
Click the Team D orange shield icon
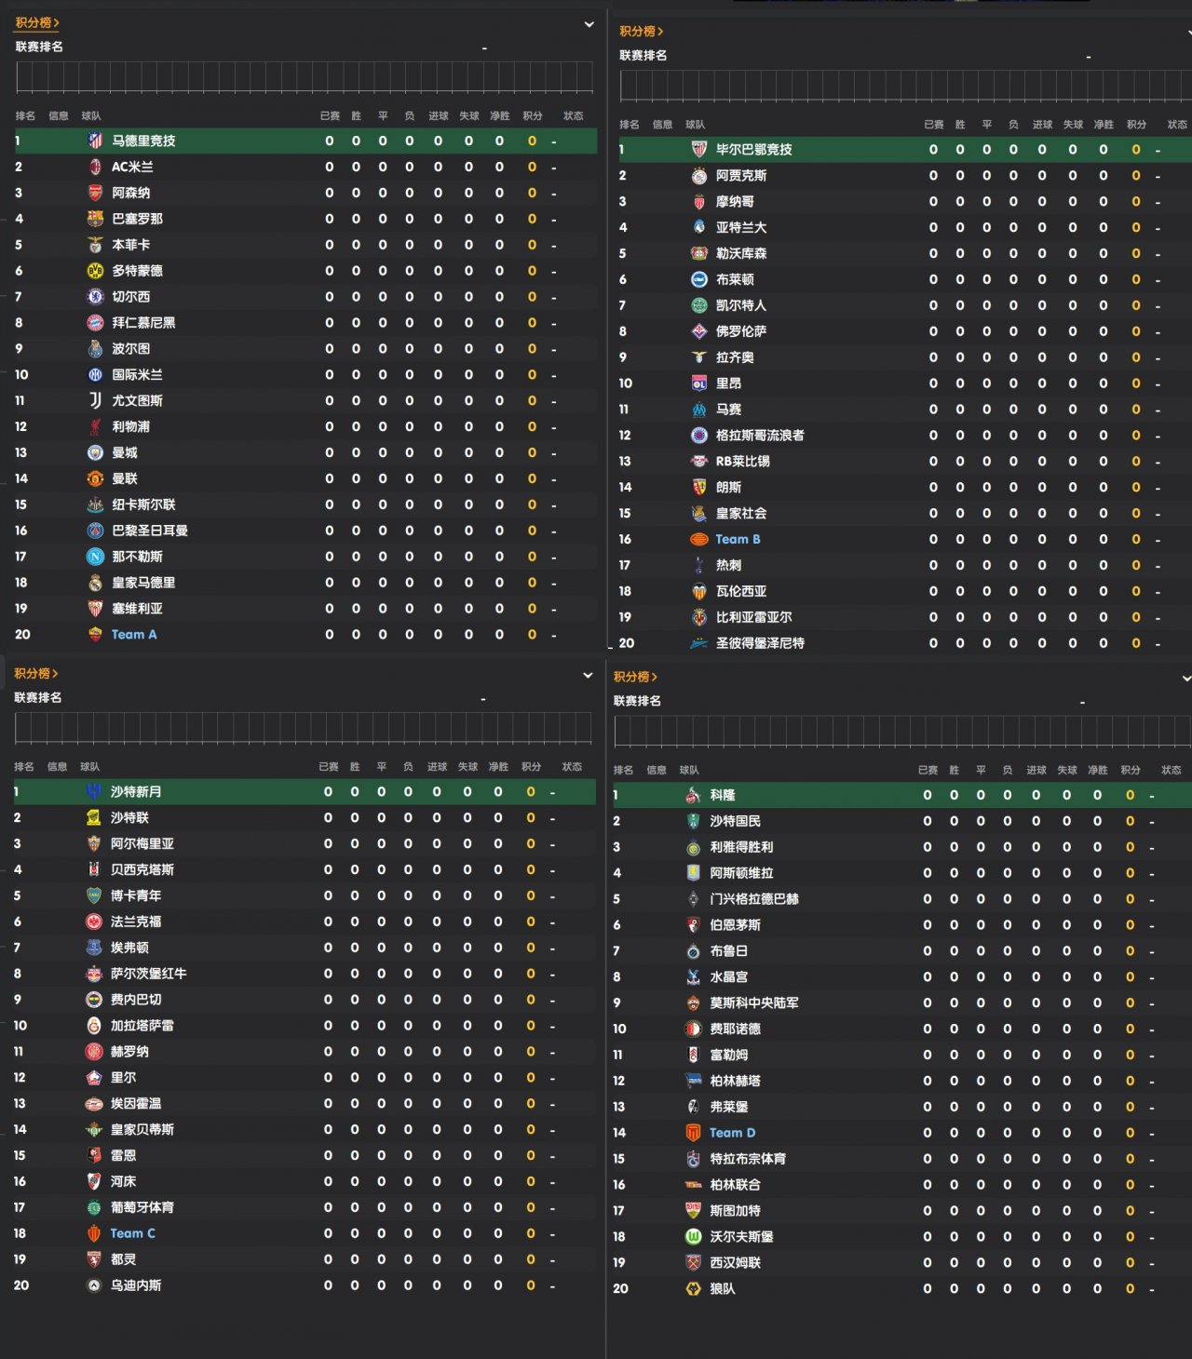pos(693,1133)
